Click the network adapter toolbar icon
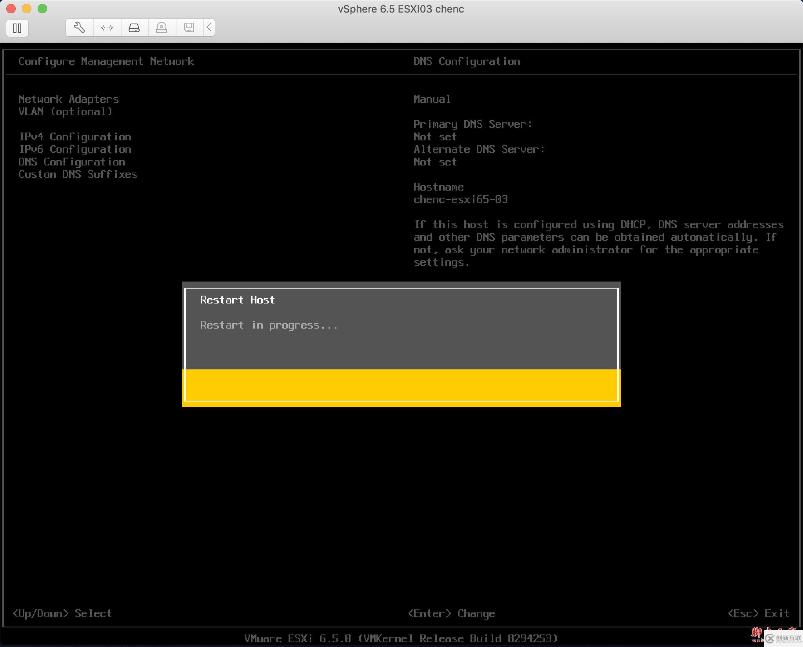This screenshot has width=803, height=647. (107, 27)
